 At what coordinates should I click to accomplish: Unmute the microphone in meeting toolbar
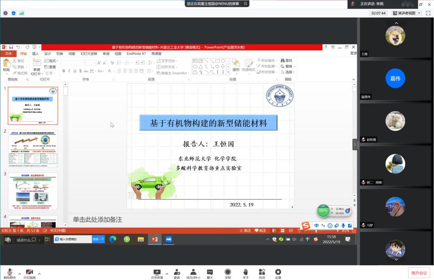[9, 273]
